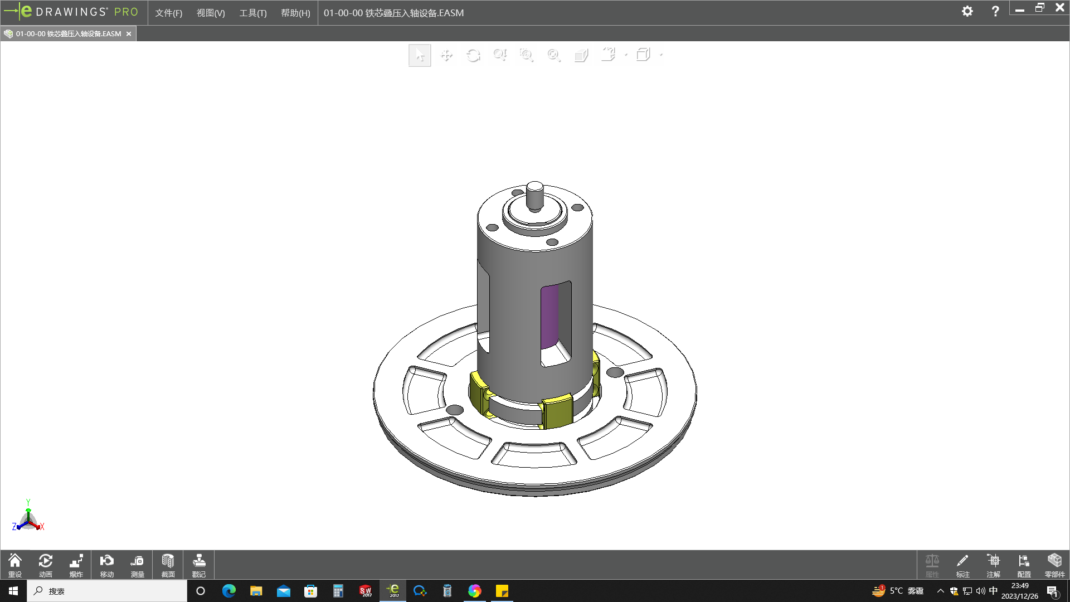This screenshot has width=1070, height=602.
Task: Select the arrow Select tool
Action: coord(420,55)
